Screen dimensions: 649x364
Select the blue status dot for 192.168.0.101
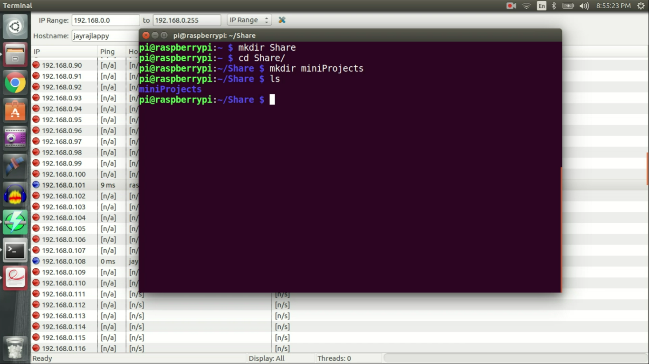coord(36,185)
